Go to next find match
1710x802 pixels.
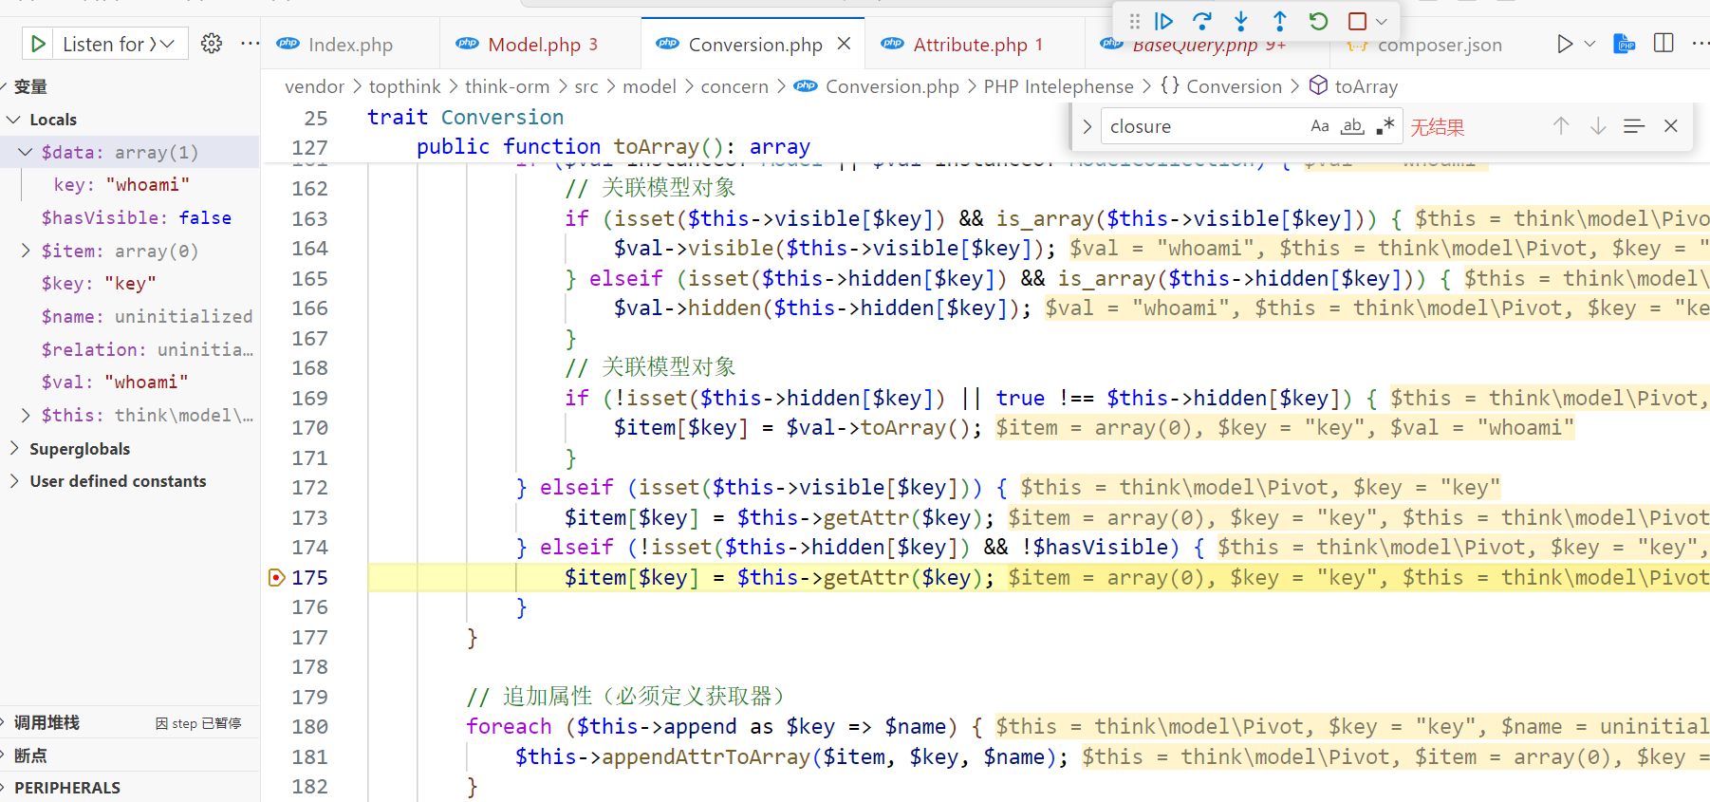[x=1598, y=126]
